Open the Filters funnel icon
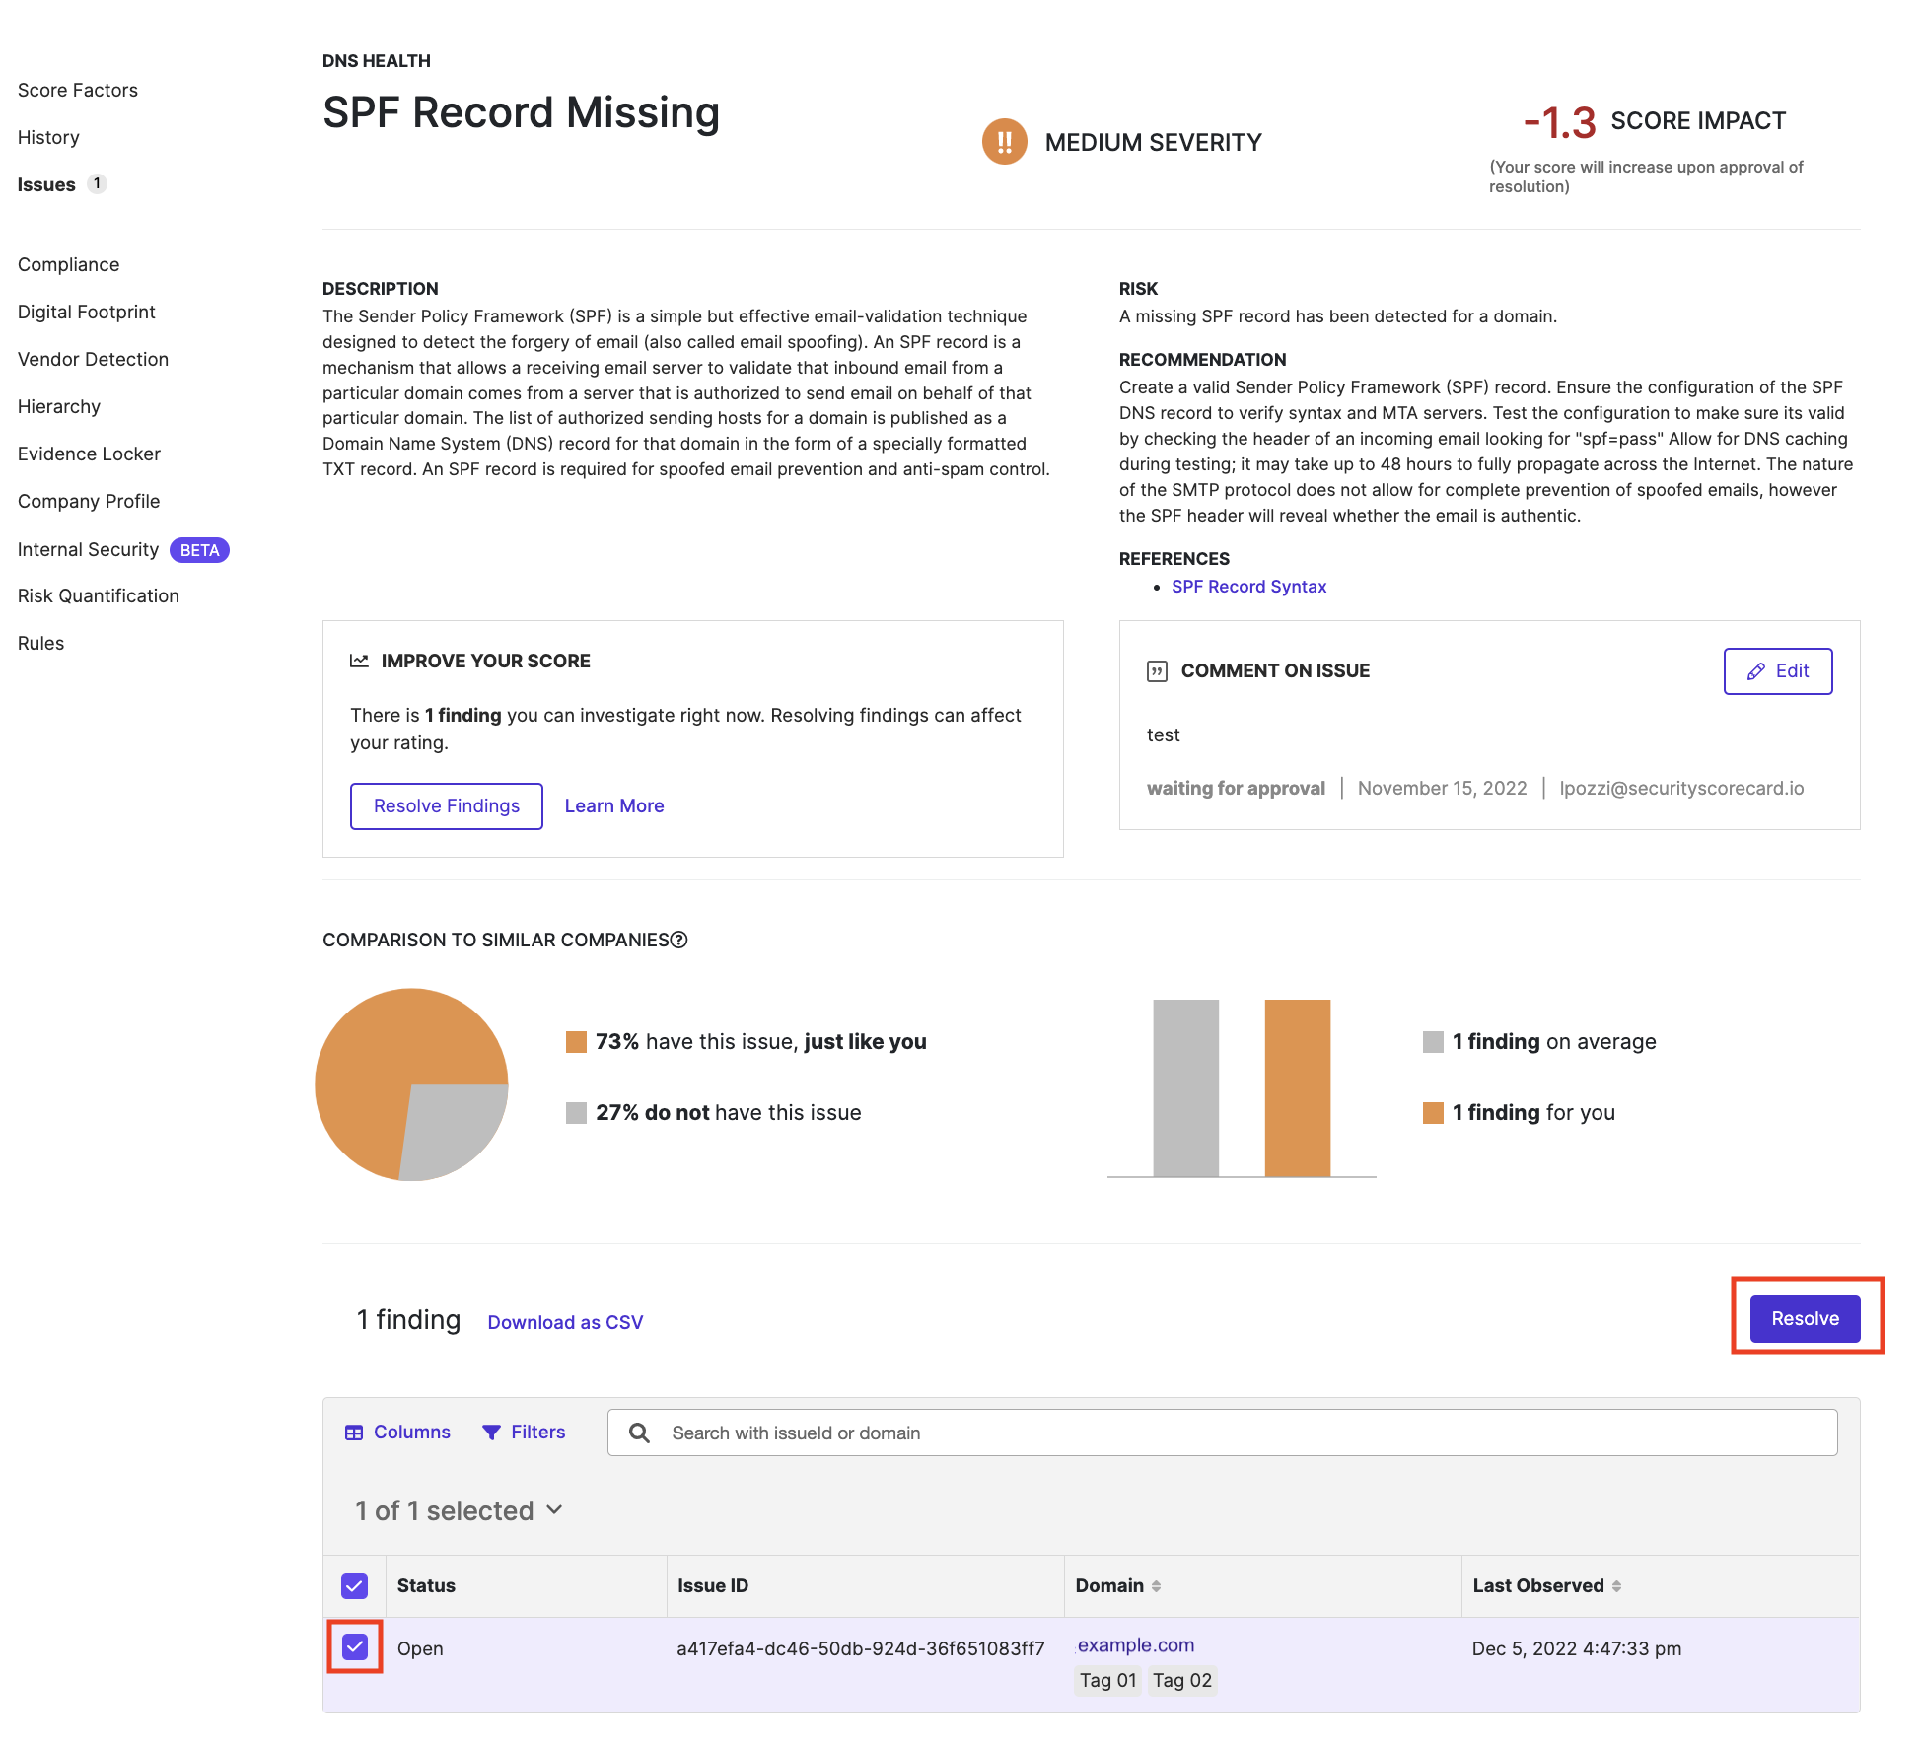1921x1747 pixels. [x=493, y=1432]
